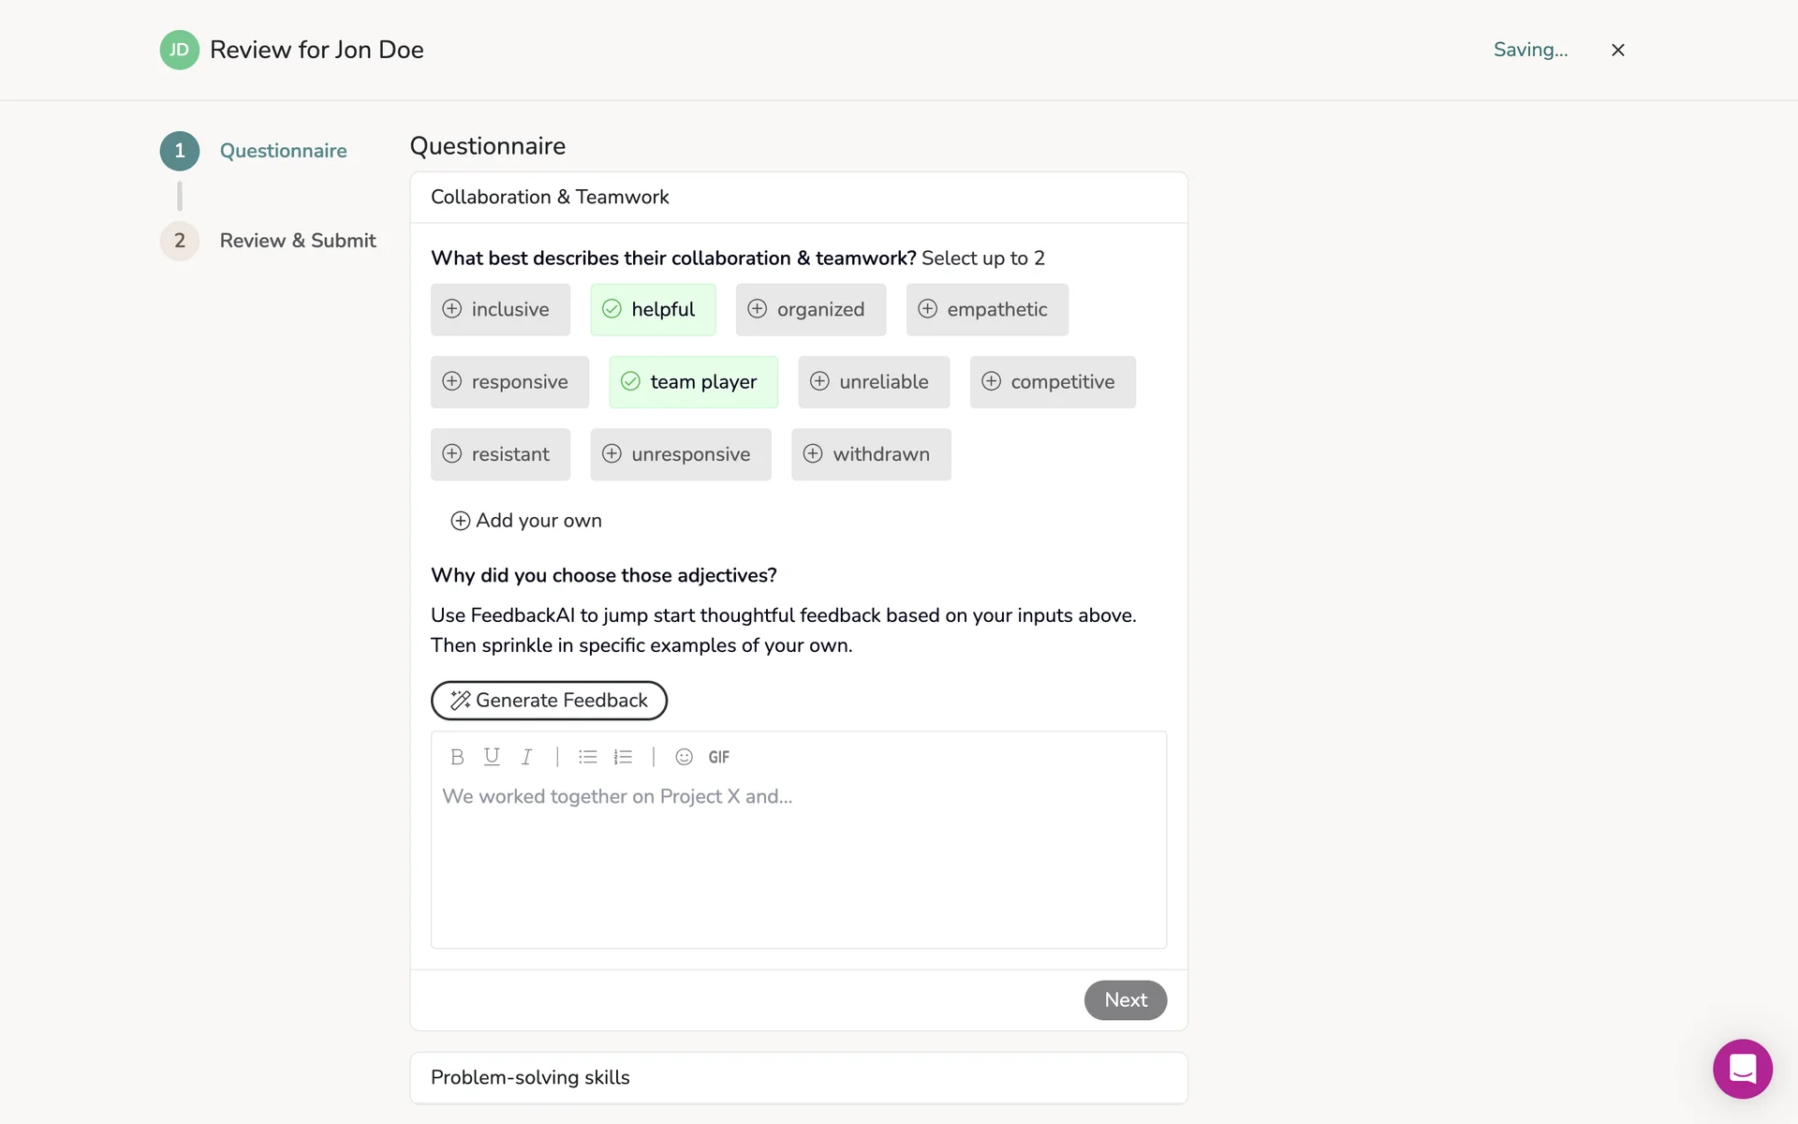Select the 'inclusive' adjective chip
Screen dimensions: 1798x1124
coord(500,310)
